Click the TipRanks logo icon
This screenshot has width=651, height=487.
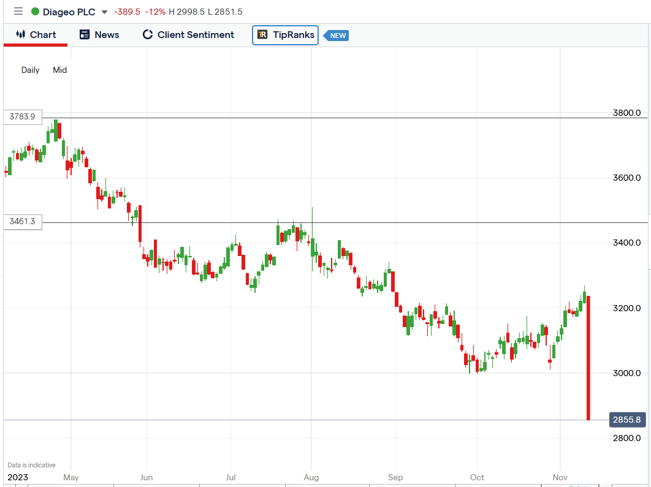point(262,34)
